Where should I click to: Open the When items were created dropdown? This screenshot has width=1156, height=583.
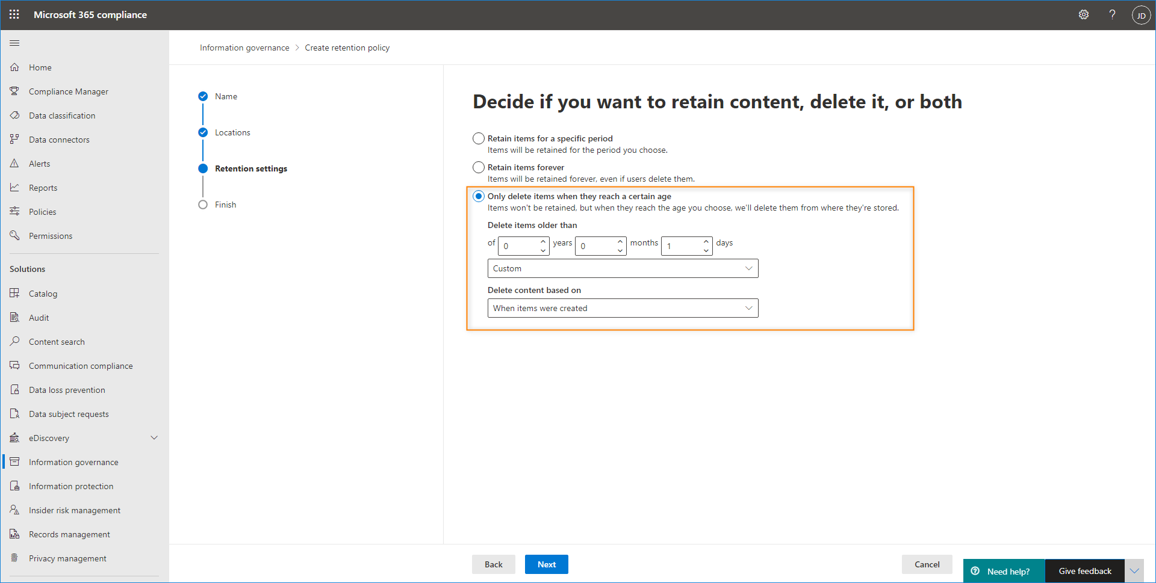623,307
